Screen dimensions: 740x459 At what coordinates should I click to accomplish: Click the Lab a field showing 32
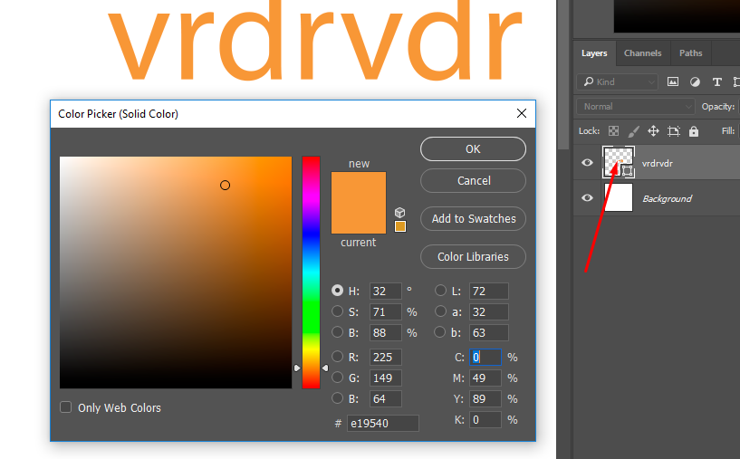point(489,311)
